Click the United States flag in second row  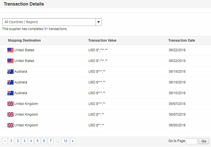[x=10, y=61]
